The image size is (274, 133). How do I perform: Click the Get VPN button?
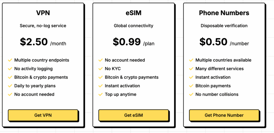(43, 115)
